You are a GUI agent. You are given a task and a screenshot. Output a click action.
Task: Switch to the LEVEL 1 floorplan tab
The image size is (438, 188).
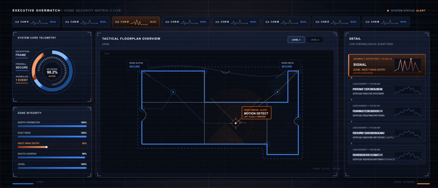296,40
